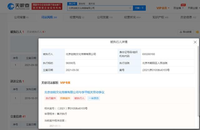
Task: Switch to the 公司背景 tab
Action: (x=21, y=17)
